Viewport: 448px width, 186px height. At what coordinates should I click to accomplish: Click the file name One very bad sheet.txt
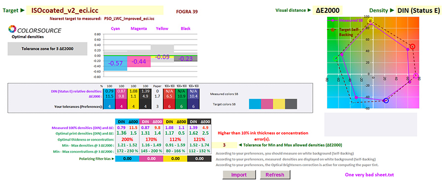point(369,175)
